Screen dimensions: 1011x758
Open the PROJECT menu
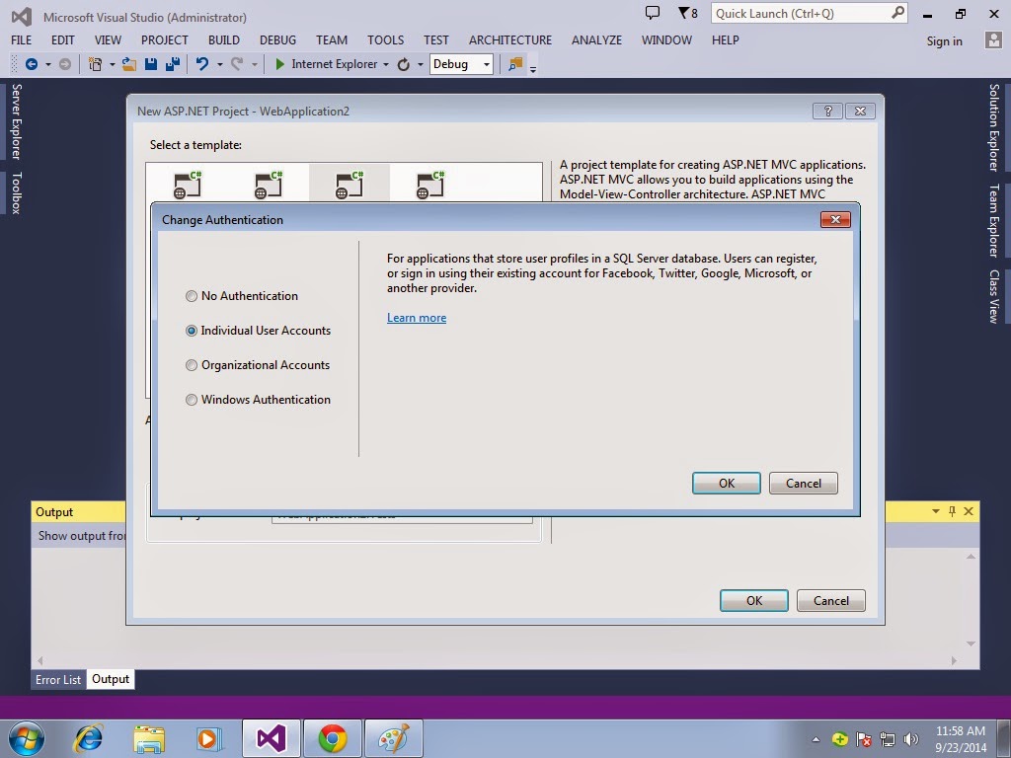point(165,39)
